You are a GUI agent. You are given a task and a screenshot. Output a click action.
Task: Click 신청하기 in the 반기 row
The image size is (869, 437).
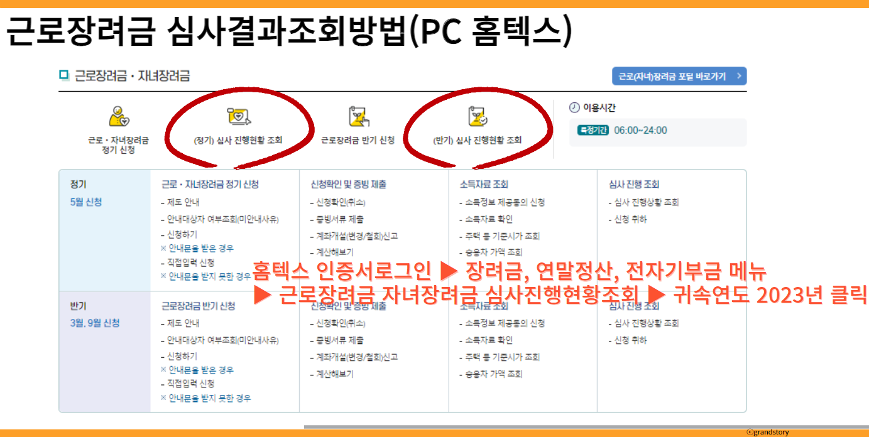(x=179, y=356)
